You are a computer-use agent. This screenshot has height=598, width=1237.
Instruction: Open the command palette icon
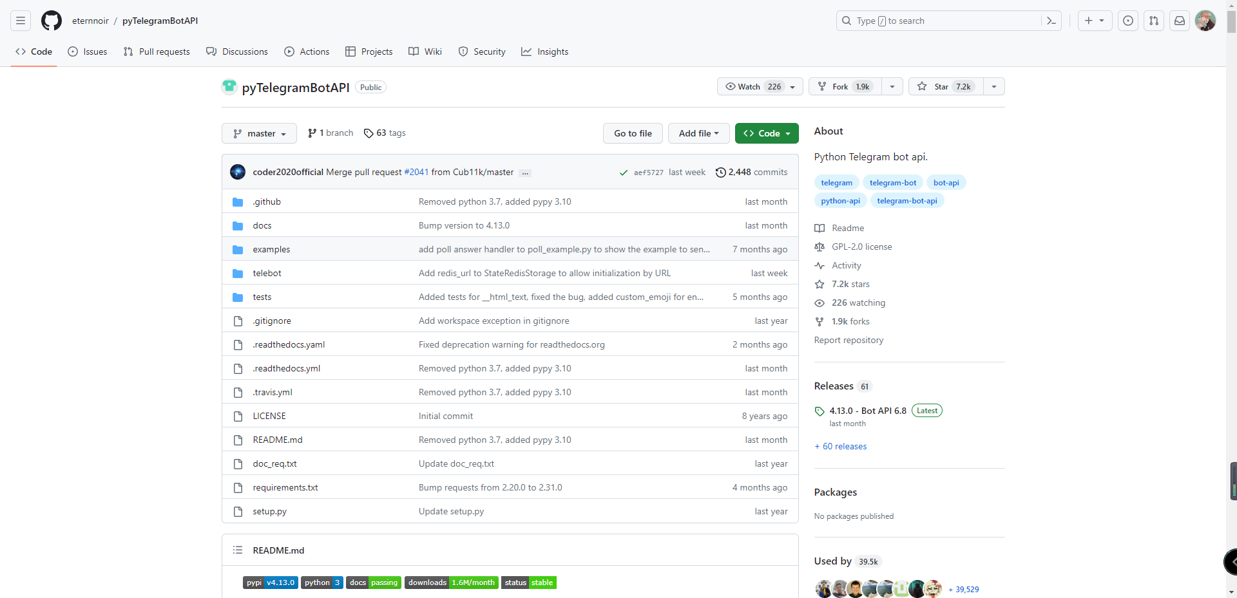[1051, 21]
